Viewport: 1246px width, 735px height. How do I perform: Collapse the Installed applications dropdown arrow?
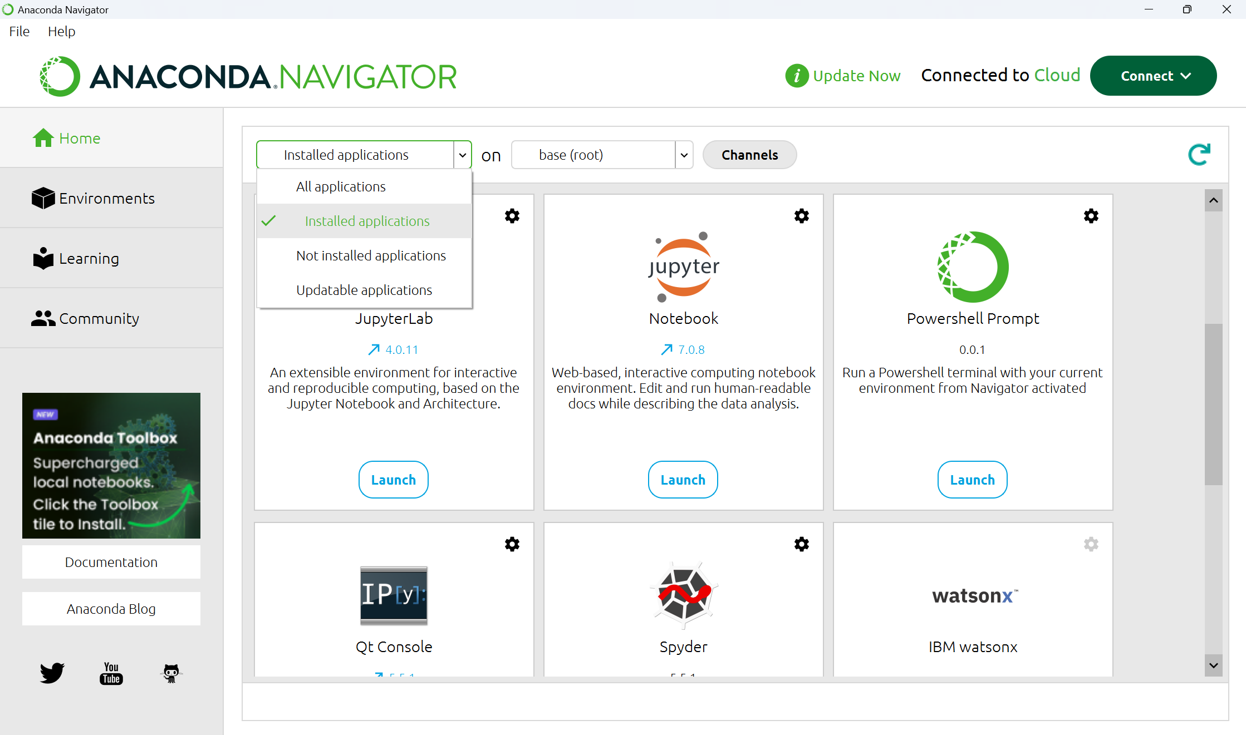[462, 155]
